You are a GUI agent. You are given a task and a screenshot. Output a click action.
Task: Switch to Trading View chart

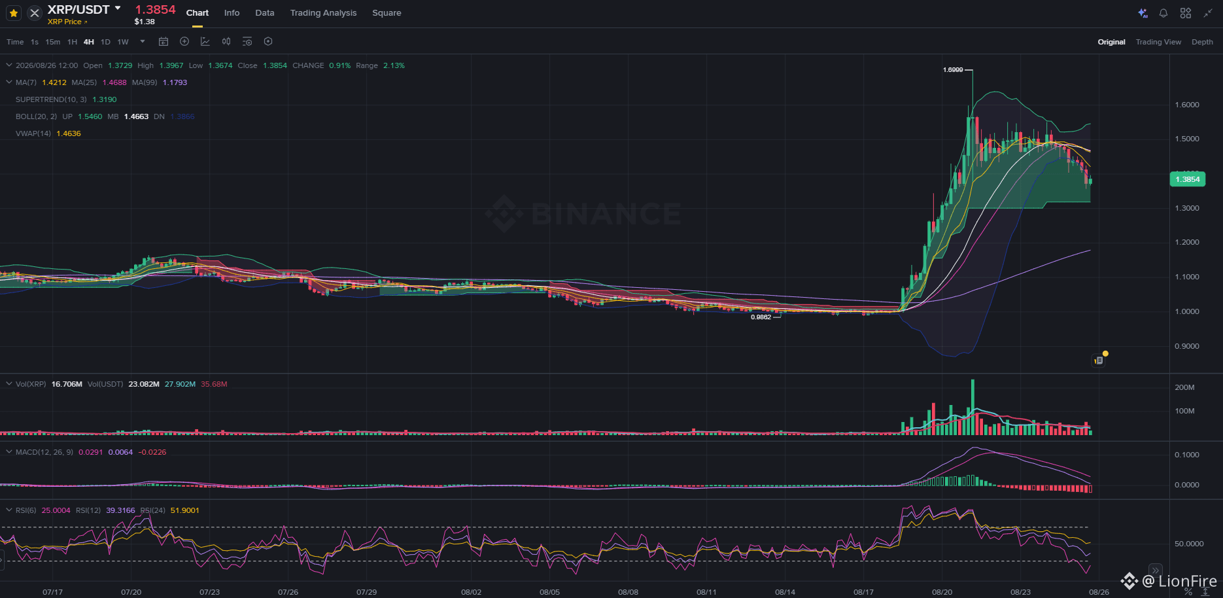[1158, 42]
